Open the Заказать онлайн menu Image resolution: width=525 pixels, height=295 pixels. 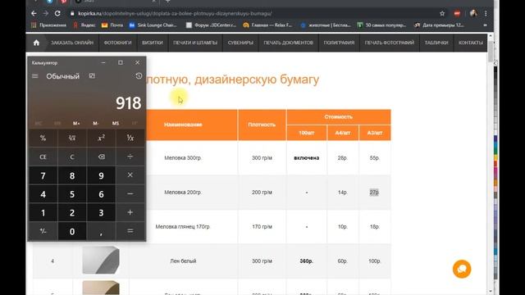(72, 43)
